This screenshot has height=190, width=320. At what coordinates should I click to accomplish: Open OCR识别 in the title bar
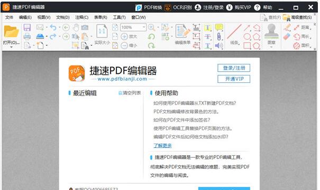(178, 7)
